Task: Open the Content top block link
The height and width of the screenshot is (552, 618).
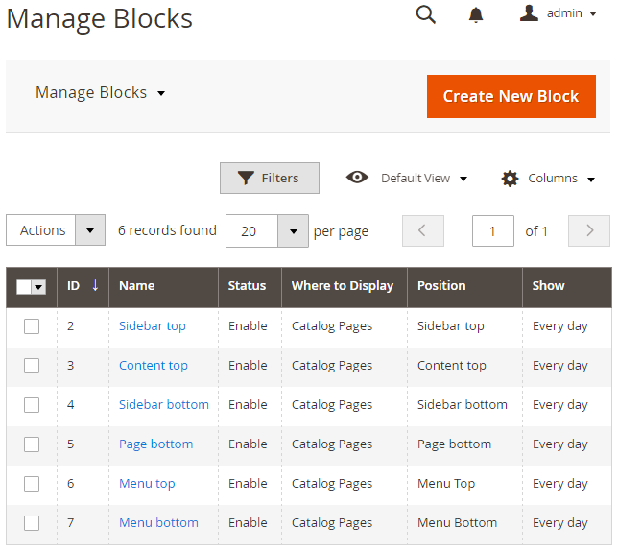Action: tap(154, 366)
